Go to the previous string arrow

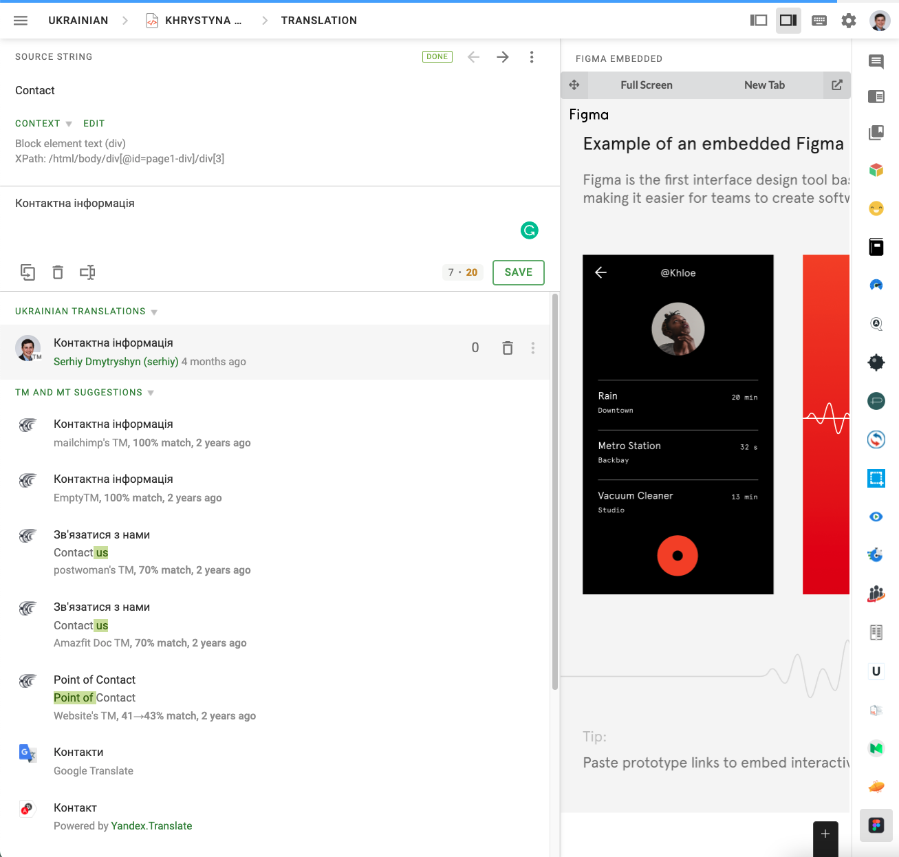tap(473, 57)
